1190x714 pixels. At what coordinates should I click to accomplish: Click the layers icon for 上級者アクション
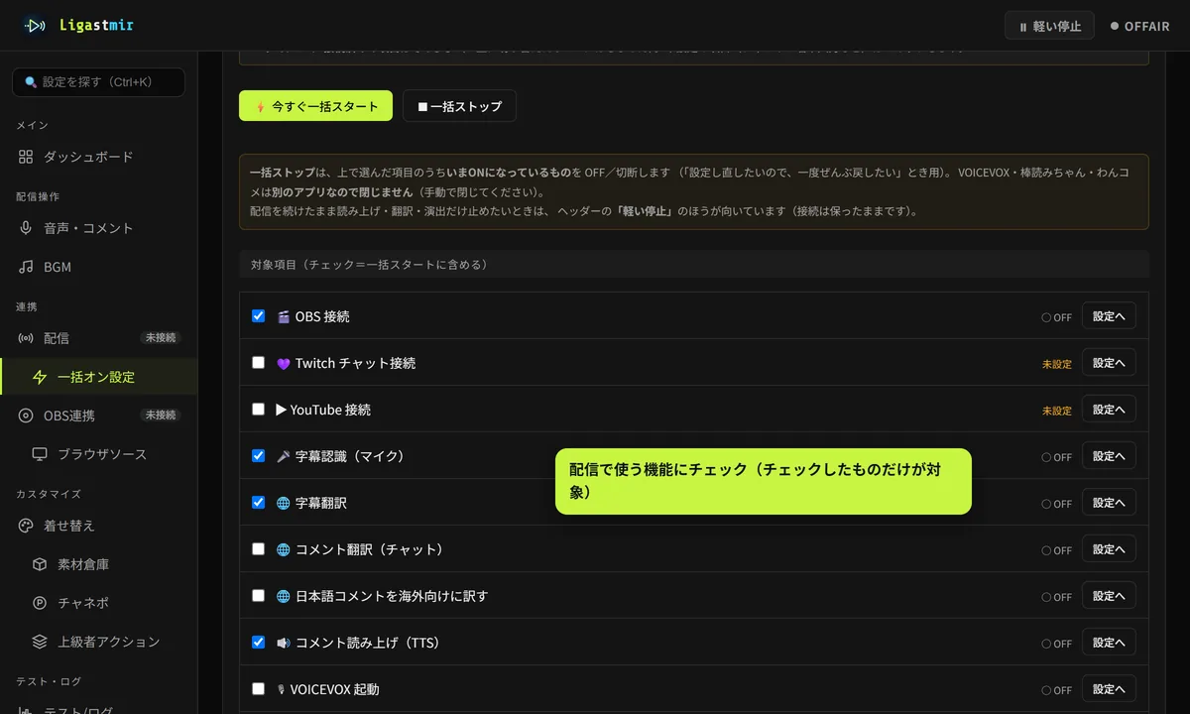tap(40, 642)
